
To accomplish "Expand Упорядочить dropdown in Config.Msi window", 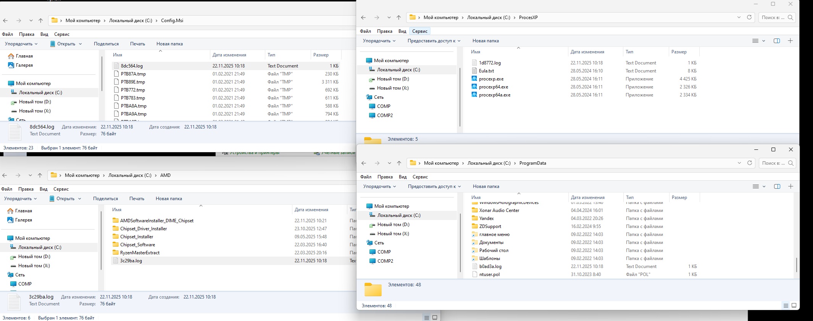I will pos(21,44).
